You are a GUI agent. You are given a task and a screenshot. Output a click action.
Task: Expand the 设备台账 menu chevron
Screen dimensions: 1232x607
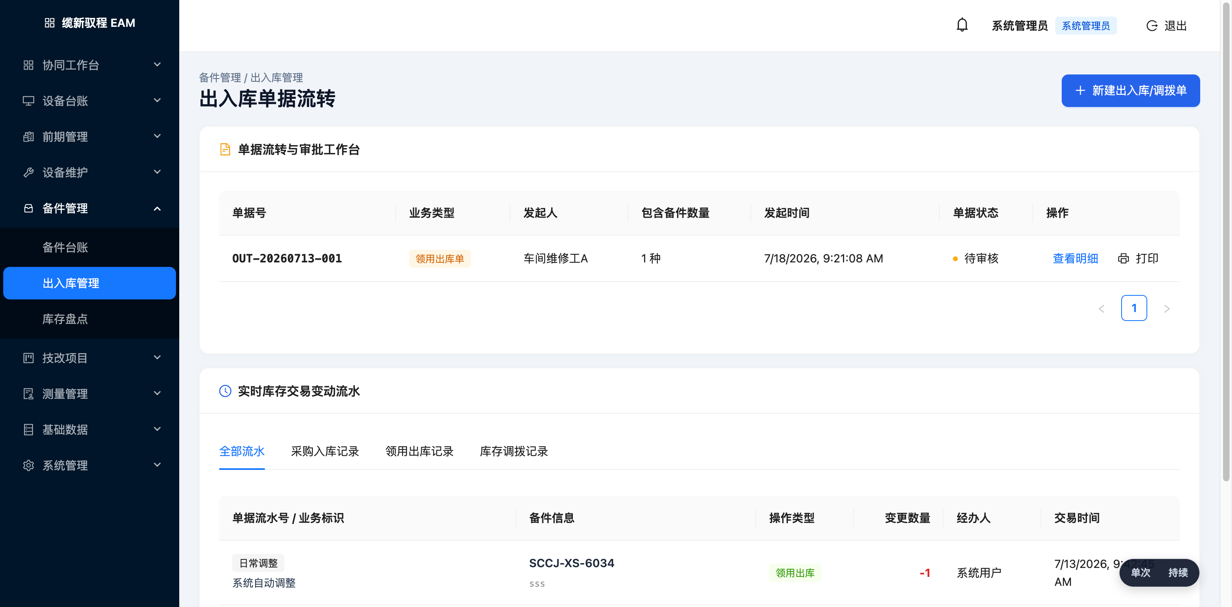pyautogui.click(x=157, y=100)
